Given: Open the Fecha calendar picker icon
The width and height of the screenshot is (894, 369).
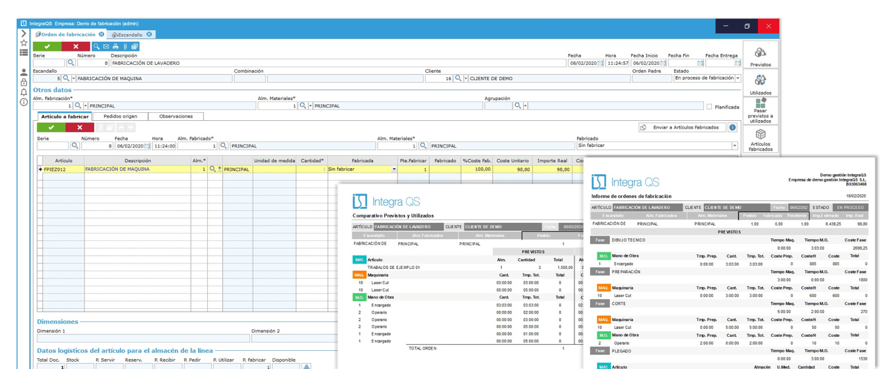Looking at the screenshot, I should (601, 63).
